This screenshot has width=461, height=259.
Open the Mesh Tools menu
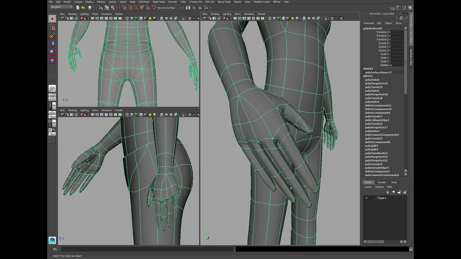point(158,2)
